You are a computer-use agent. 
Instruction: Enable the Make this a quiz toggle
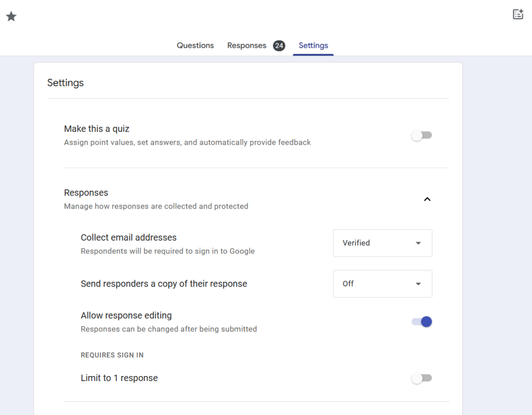[x=421, y=136]
